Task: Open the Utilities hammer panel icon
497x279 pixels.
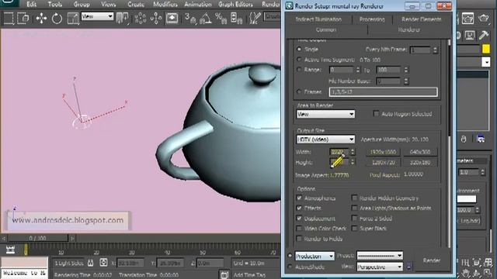Action: (483, 35)
